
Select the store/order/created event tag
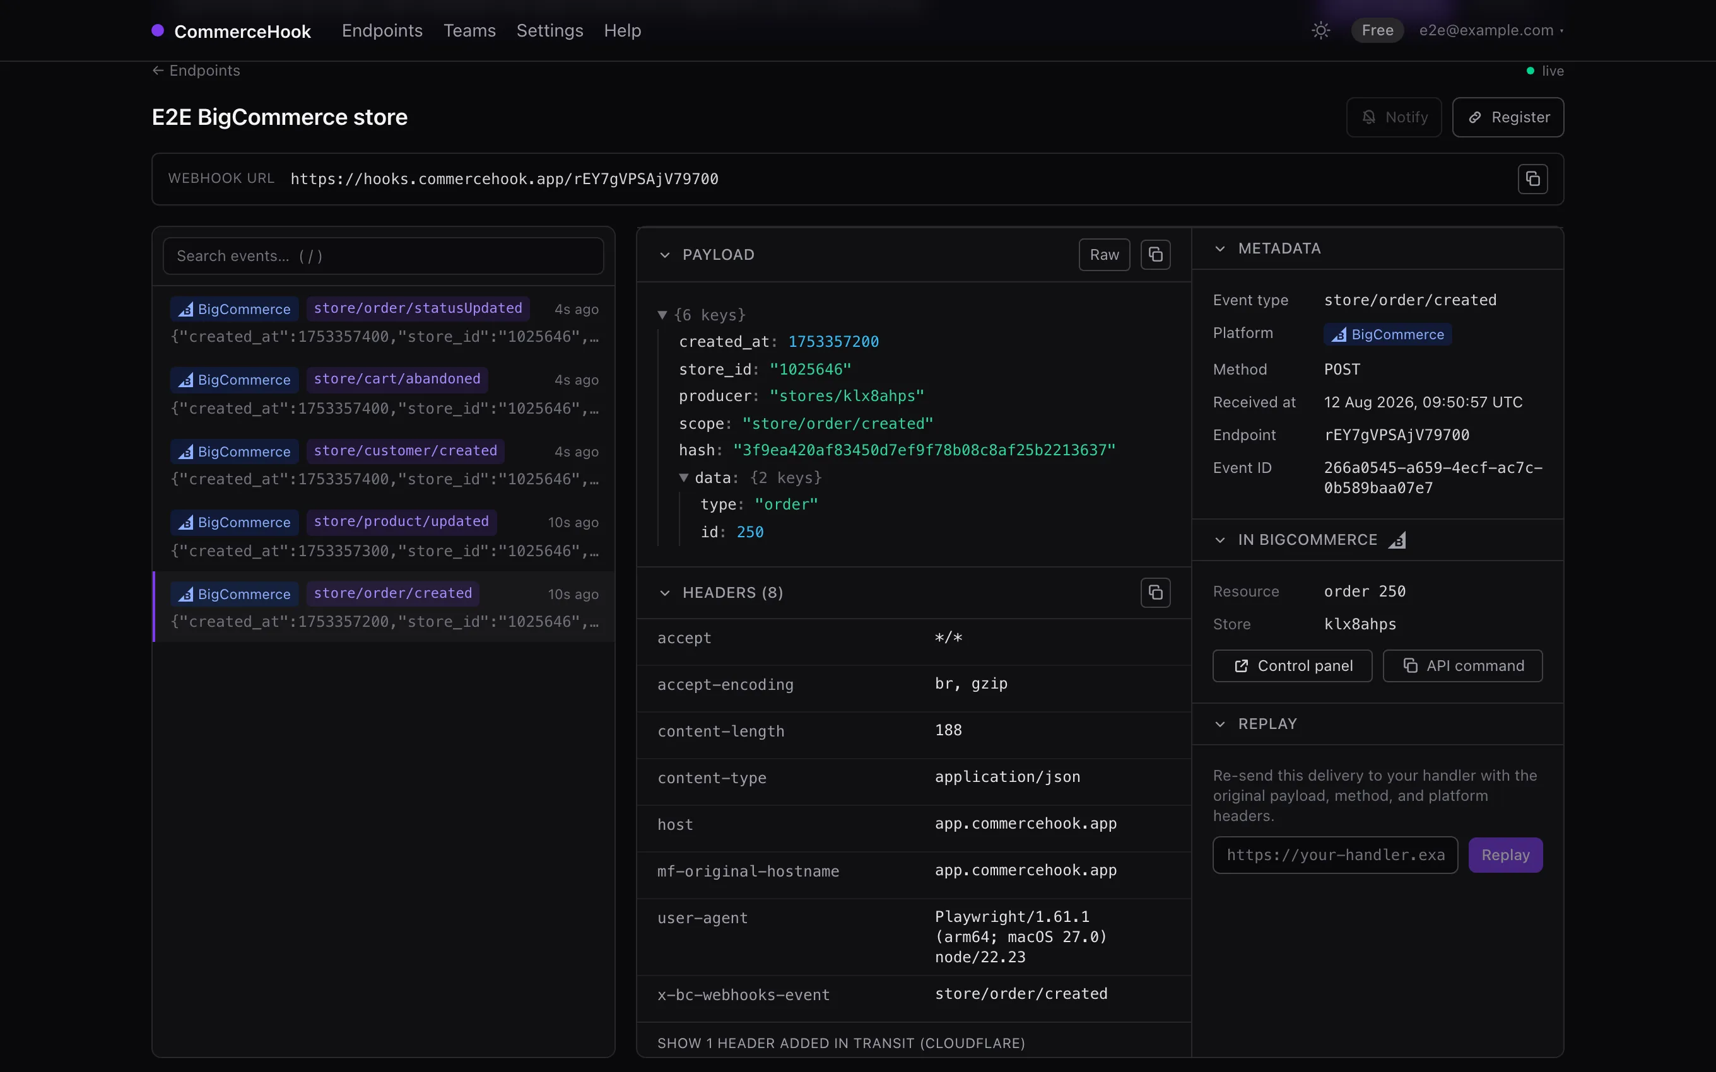pyautogui.click(x=393, y=593)
